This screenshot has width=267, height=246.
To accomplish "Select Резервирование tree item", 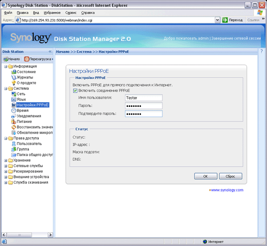I will (28, 171).
